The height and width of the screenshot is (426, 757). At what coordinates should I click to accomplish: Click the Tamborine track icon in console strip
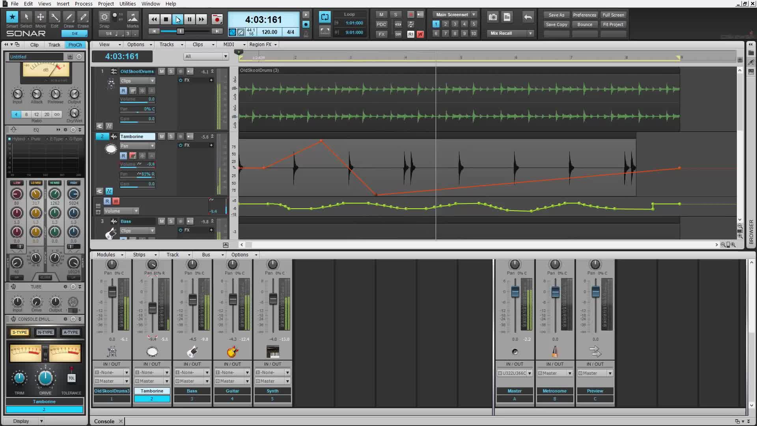tap(152, 351)
